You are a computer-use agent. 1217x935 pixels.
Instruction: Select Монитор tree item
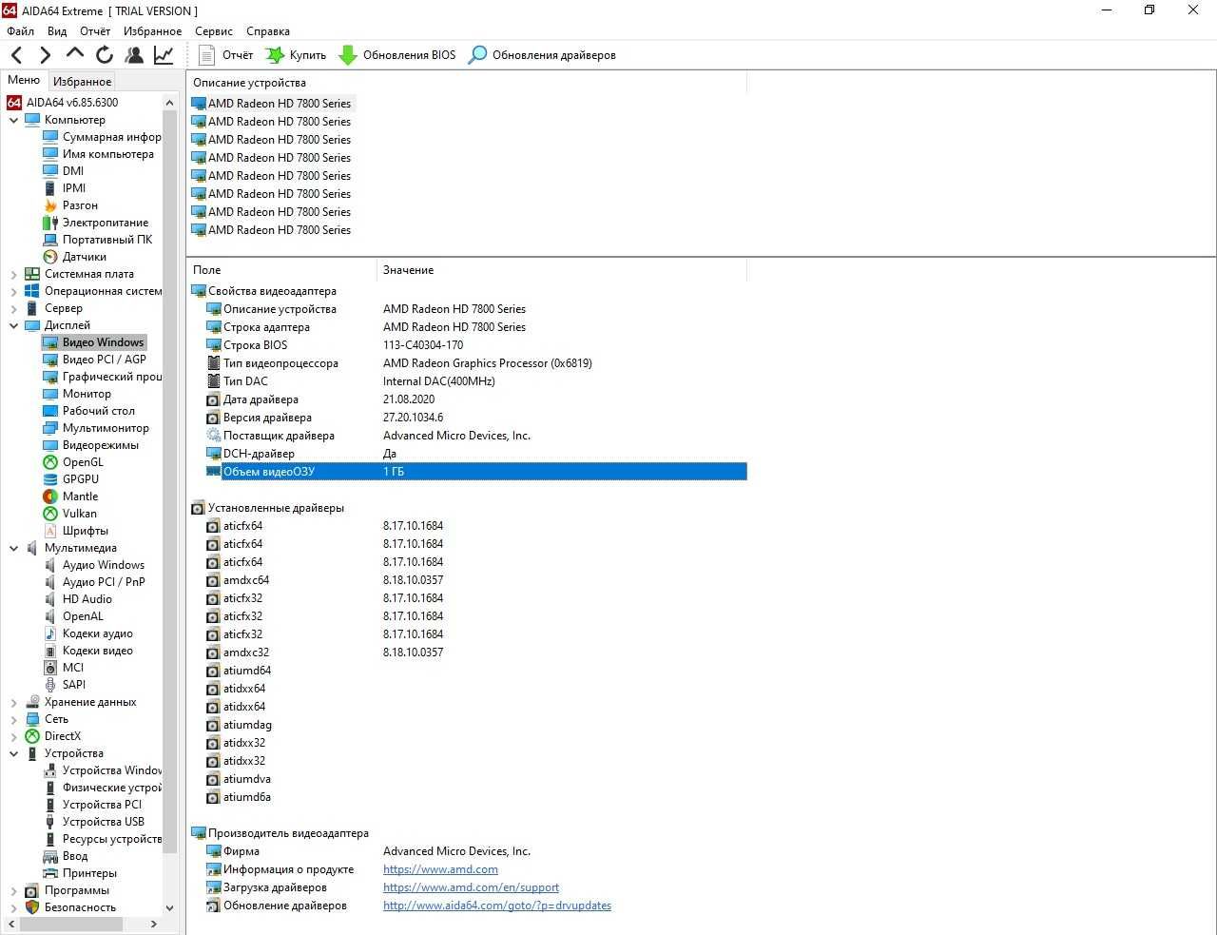pos(87,394)
